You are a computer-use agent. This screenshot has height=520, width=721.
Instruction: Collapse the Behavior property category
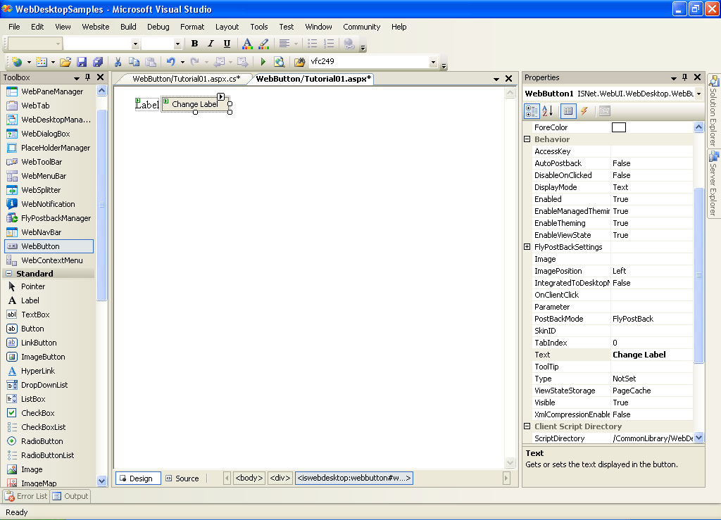(527, 139)
